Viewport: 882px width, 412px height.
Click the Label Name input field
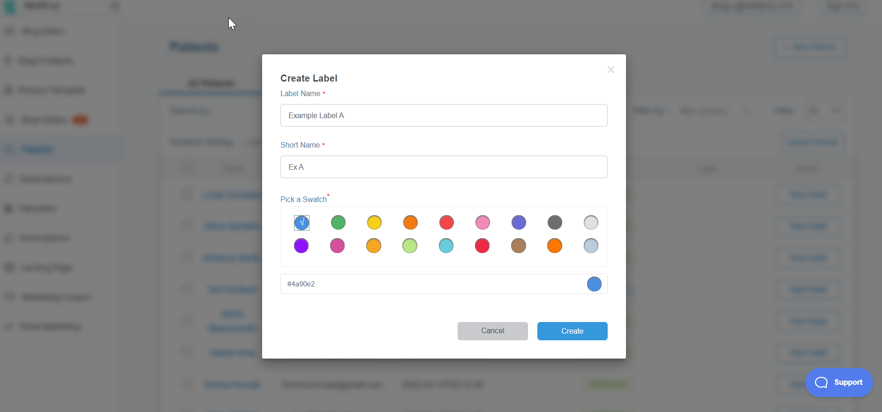tap(444, 115)
